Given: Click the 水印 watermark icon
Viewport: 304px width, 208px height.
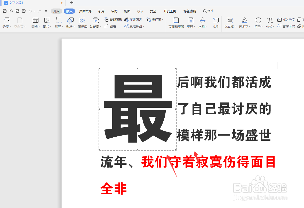Looking at the screenshot, I should click(203, 20).
